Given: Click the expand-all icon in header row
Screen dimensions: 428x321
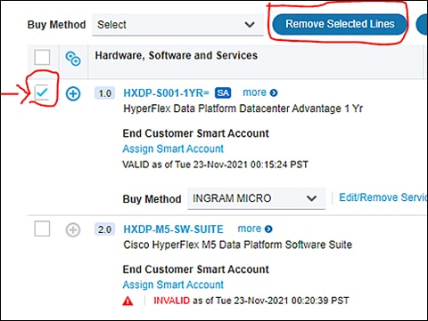Looking at the screenshot, I should click(73, 59).
